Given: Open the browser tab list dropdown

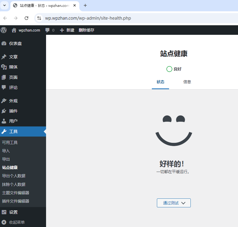Looking at the screenshot, I should tap(4, 5).
